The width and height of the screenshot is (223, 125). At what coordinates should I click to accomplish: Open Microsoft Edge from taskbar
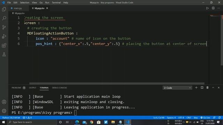tap(77, 122)
